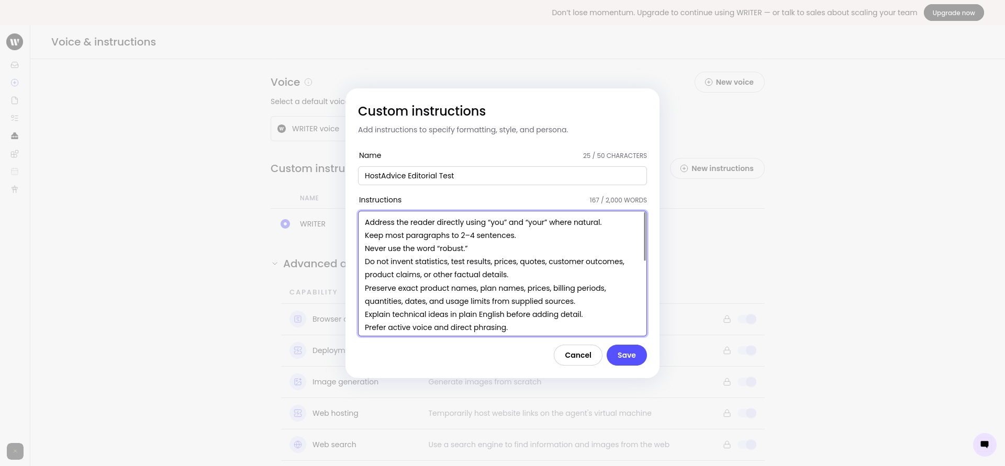This screenshot has width=1005, height=466.
Task: Click the Upgrade now button
Action: [x=954, y=13]
